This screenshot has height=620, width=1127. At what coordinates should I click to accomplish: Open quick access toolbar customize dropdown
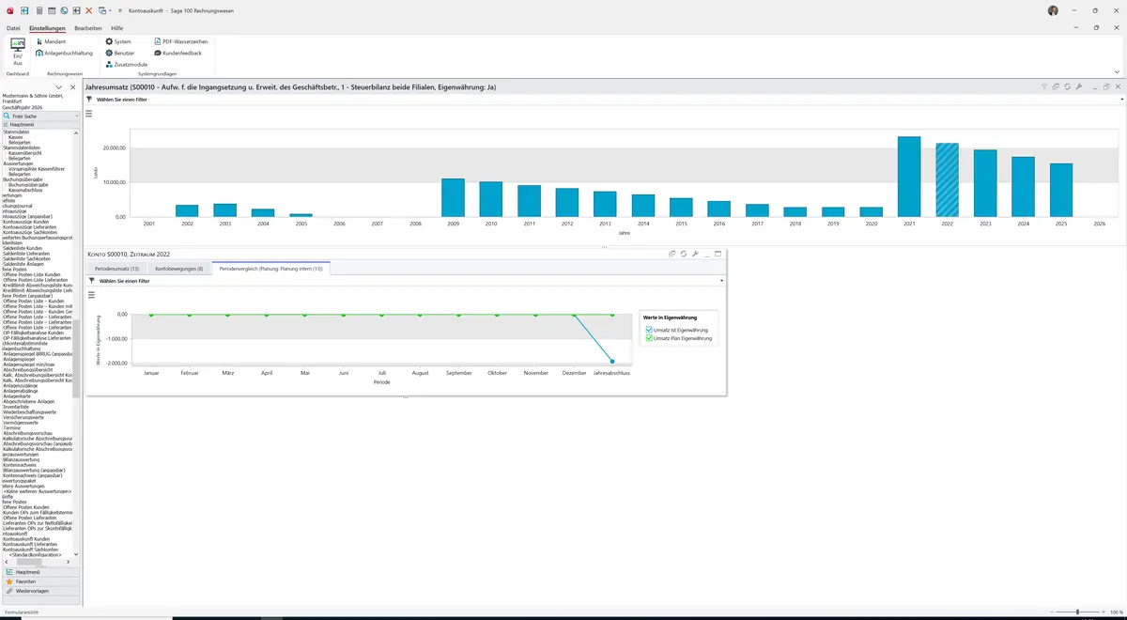click(120, 10)
